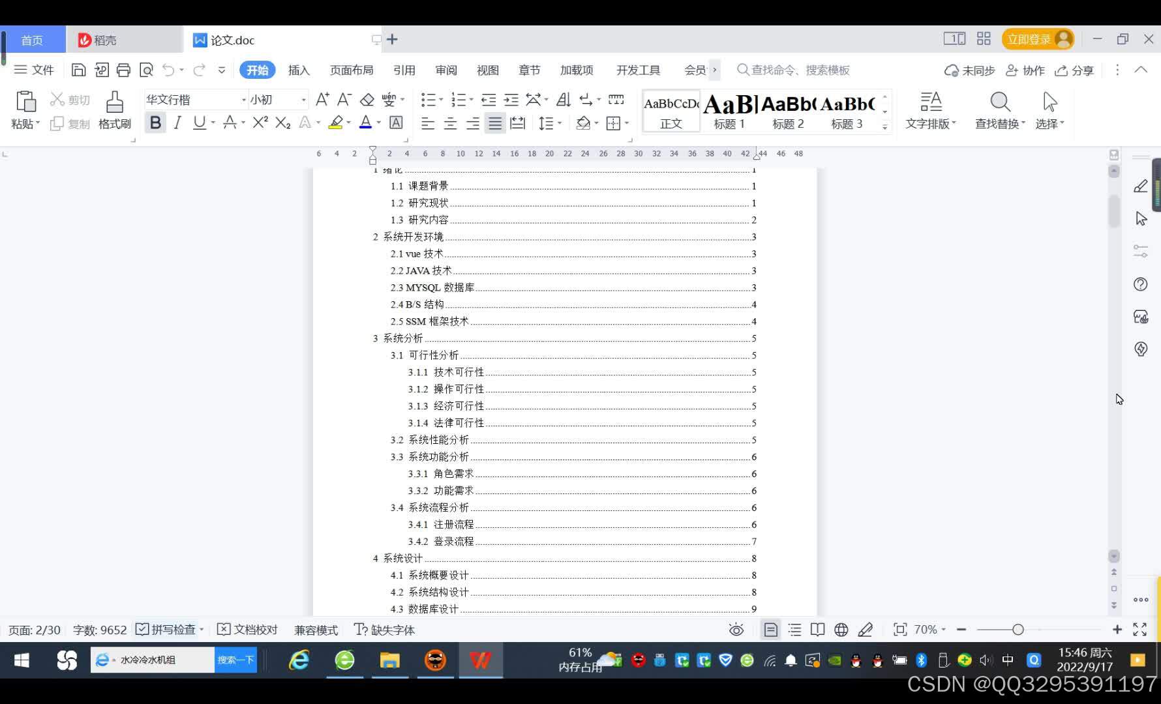The height and width of the screenshot is (704, 1161).
Task: Click the Text Layout icon
Action: [931, 102]
